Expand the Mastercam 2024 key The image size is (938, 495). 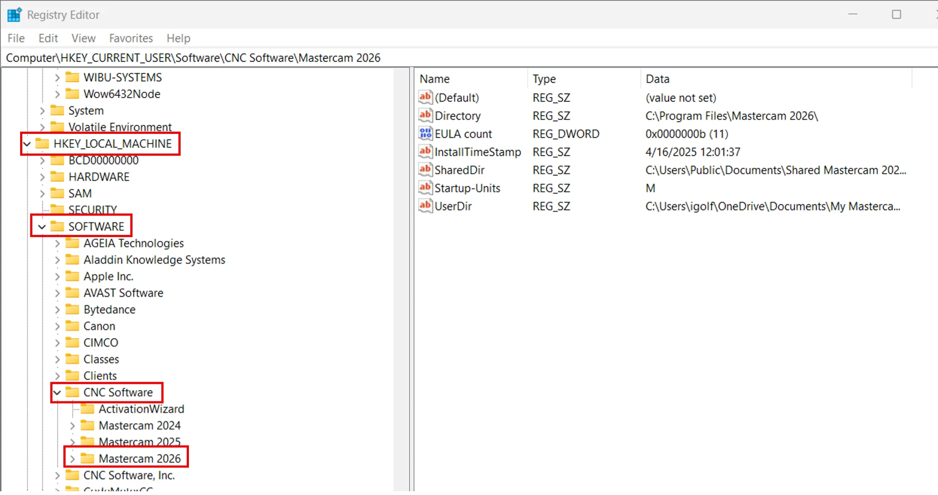click(x=73, y=426)
